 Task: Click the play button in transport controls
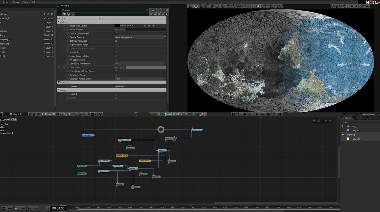(x=257, y=114)
